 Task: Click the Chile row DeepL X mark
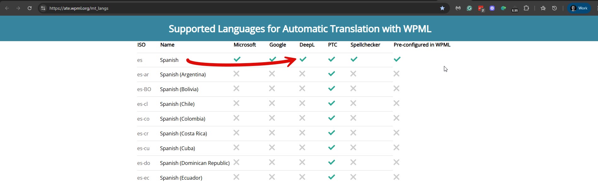point(302,103)
